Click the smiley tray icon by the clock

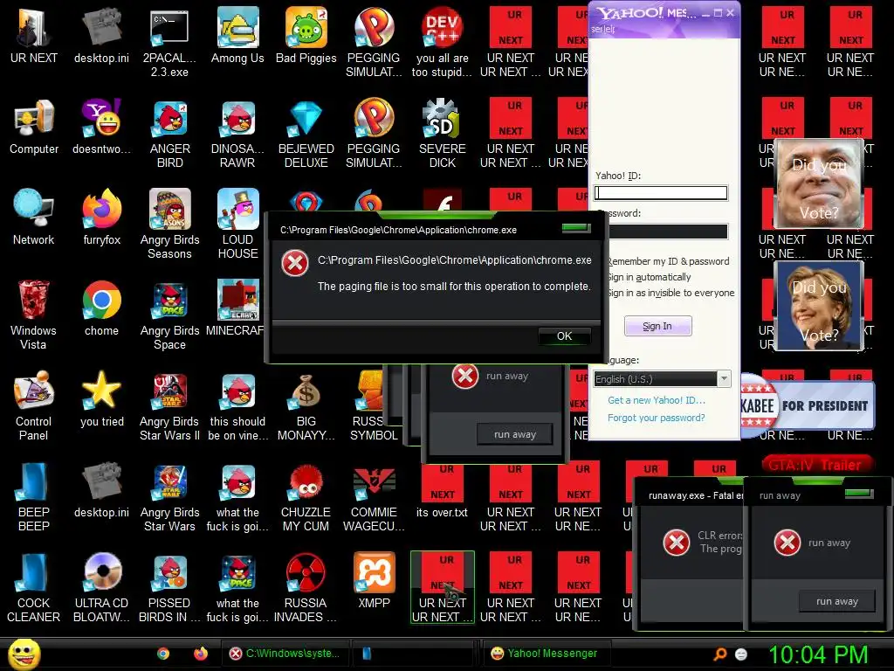741,654
